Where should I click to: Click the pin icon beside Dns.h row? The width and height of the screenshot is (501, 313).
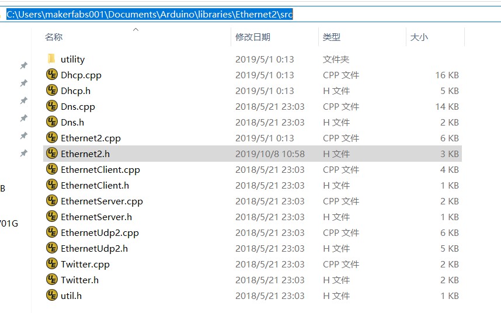click(x=23, y=118)
